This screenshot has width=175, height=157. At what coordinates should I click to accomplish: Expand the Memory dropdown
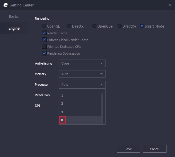pyautogui.click(x=82, y=74)
